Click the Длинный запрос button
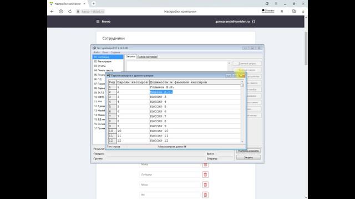The height and width of the screenshot is (199, 355). 247,64
